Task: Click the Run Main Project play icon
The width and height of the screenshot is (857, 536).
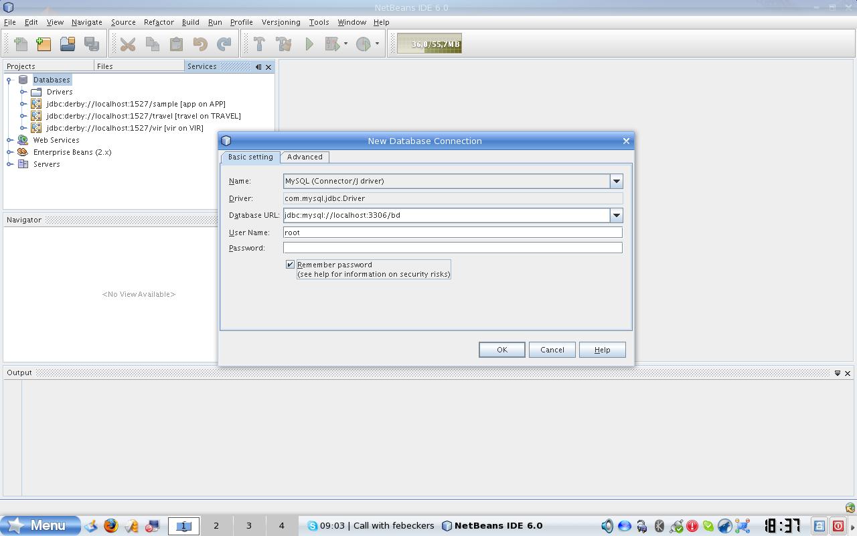Action: 309,44
